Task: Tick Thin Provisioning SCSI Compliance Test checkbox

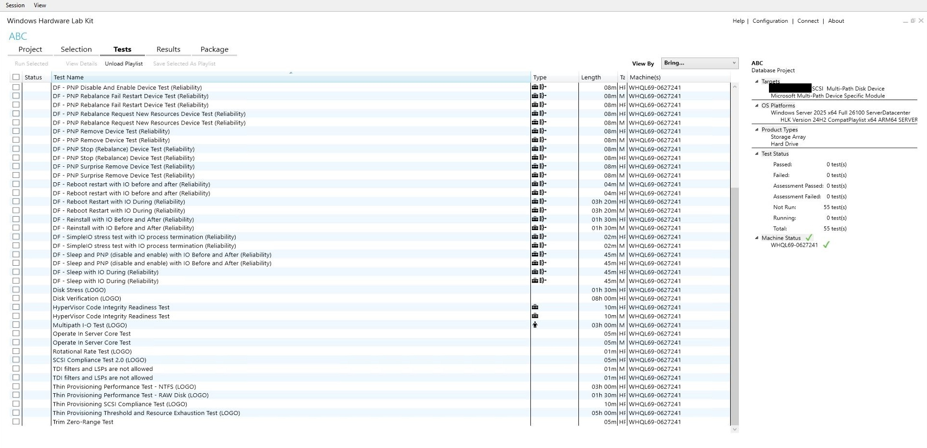Action: coord(16,404)
